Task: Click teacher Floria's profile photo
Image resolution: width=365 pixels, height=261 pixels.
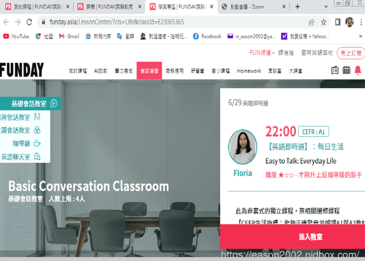Action: coord(242,147)
